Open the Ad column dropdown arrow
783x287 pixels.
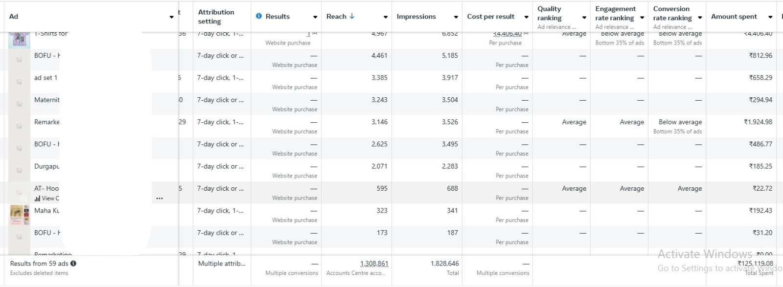coord(171,17)
